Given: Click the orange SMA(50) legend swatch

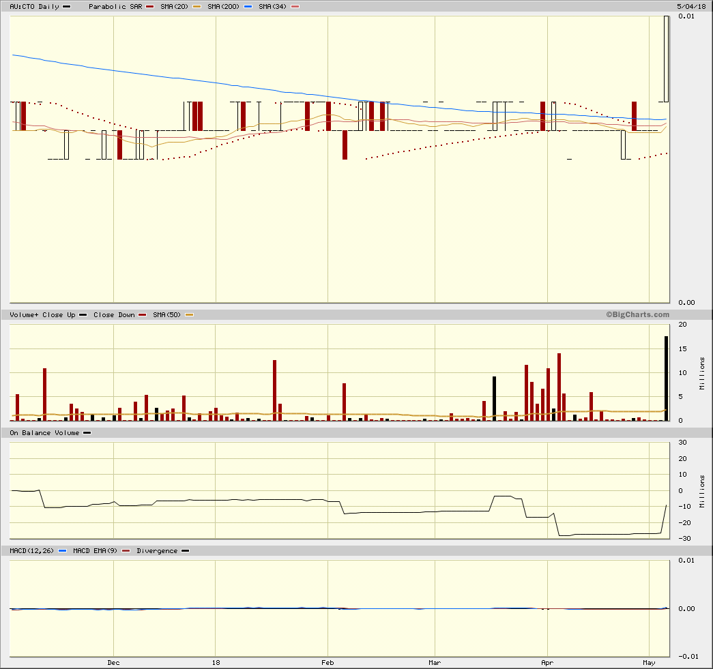Looking at the screenshot, I should coord(189,315).
